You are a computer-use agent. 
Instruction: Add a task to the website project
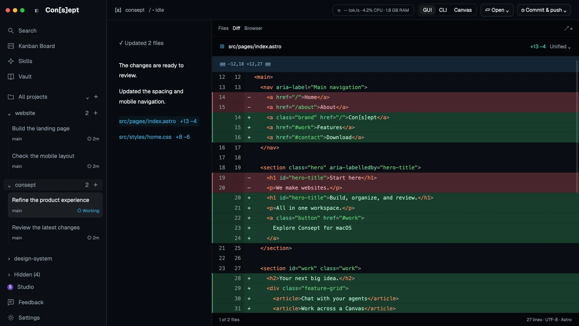click(96, 113)
